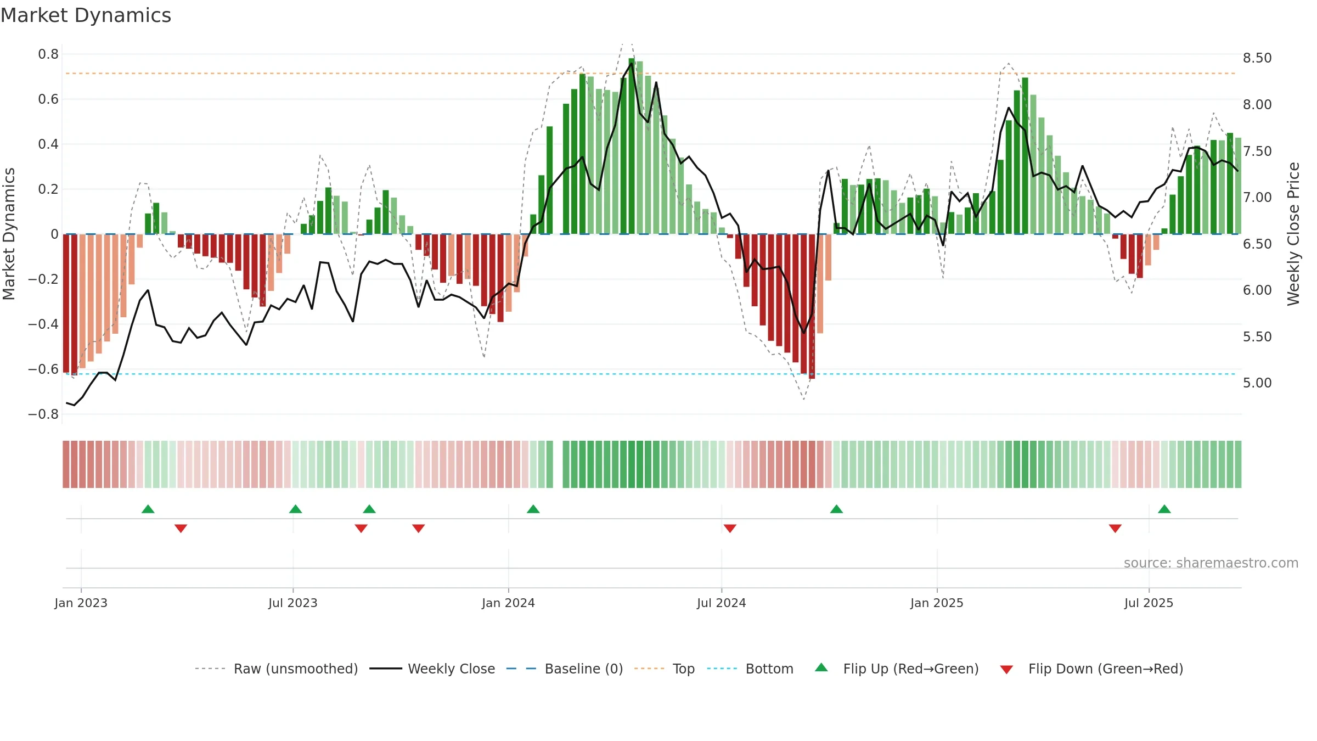Click the Jan 2025 x-axis label

[937, 603]
